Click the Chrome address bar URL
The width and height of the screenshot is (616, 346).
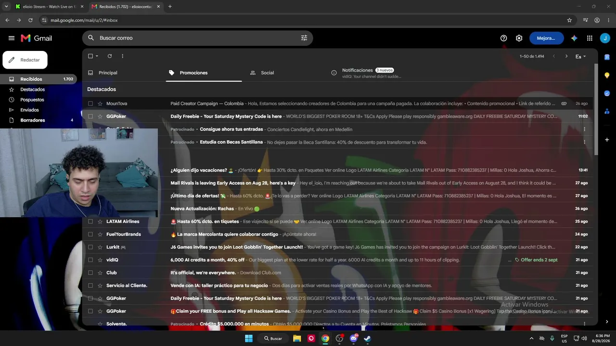(x=84, y=20)
